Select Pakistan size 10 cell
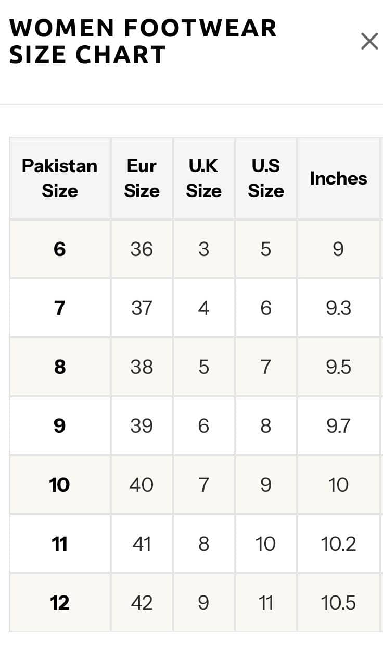This screenshot has width=383, height=645. (x=60, y=485)
